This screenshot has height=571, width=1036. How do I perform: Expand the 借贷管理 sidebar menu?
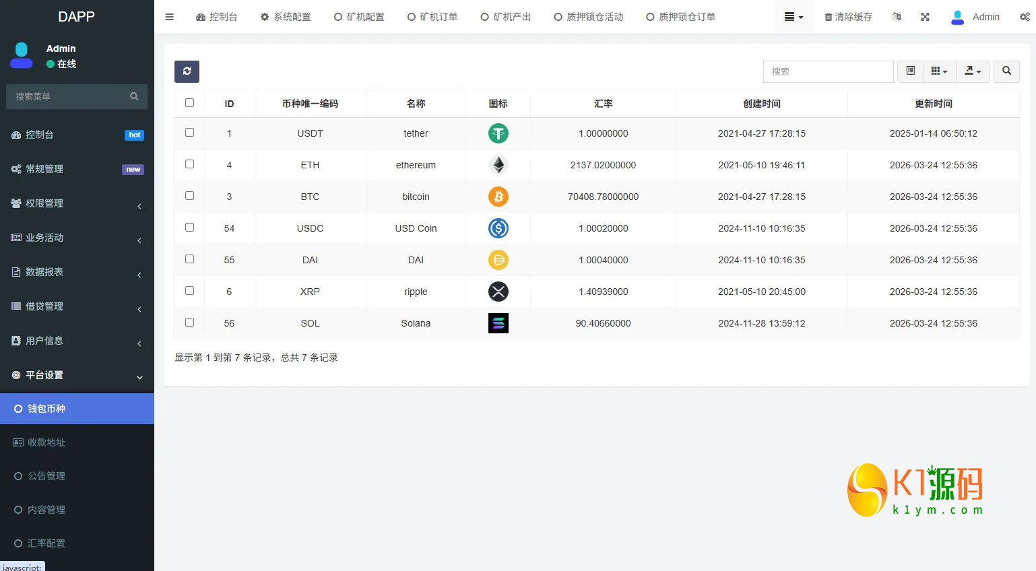pos(77,306)
